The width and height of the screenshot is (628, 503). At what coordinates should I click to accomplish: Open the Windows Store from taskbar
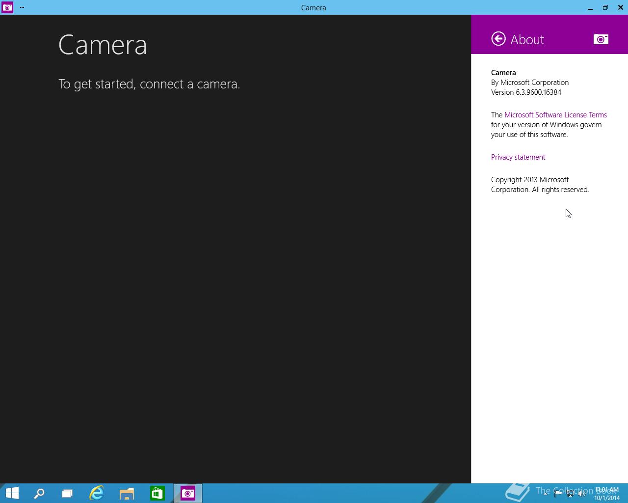(157, 493)
